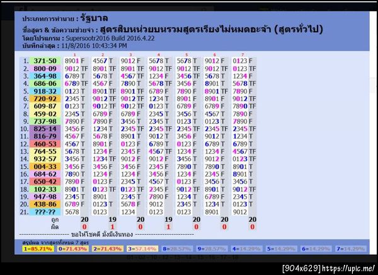The width and height of the screenshot is (378, 275).
Task: Select the 5=14.29% summary badge
Action: click(x=282, y=249)
